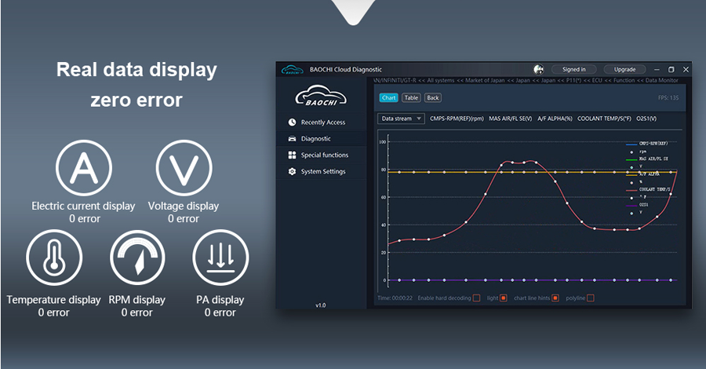Open System Settings menu item
Image resolution: width=706 pixels, height=369 pixels.
tap(322, 172)
